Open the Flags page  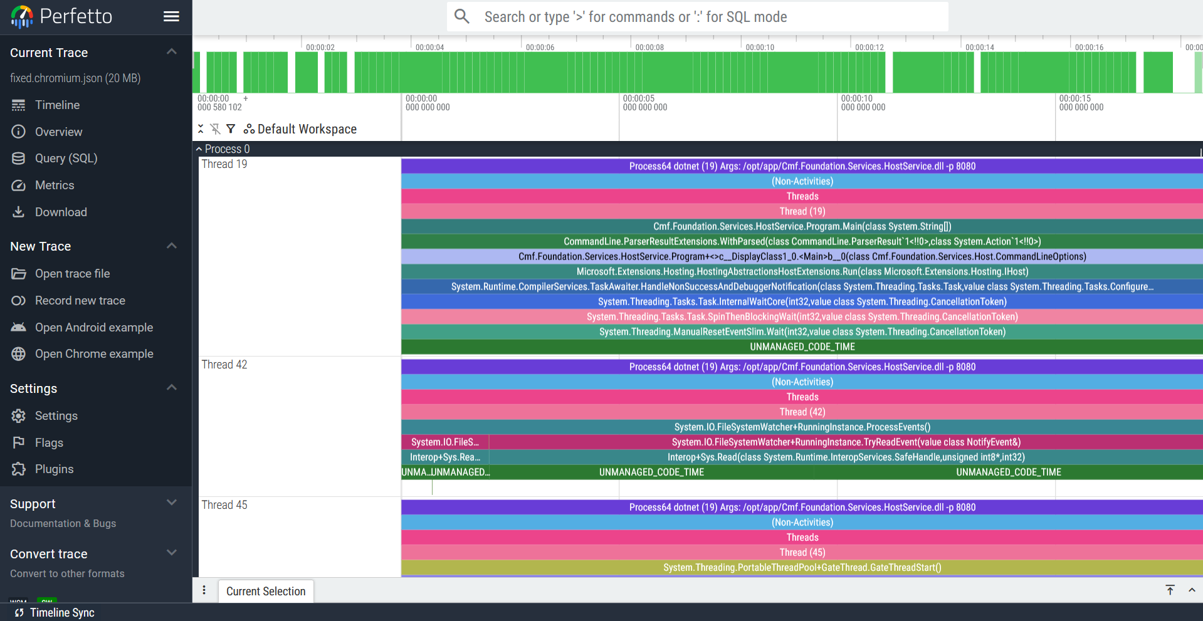[49, 443]
